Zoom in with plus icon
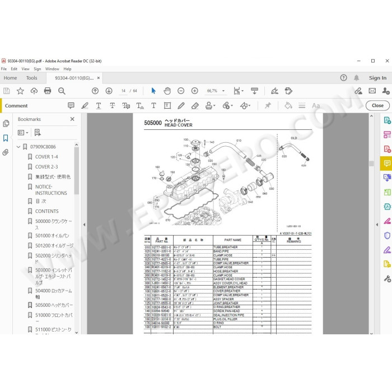The image size is (392, 392). [x=194, y=91]
